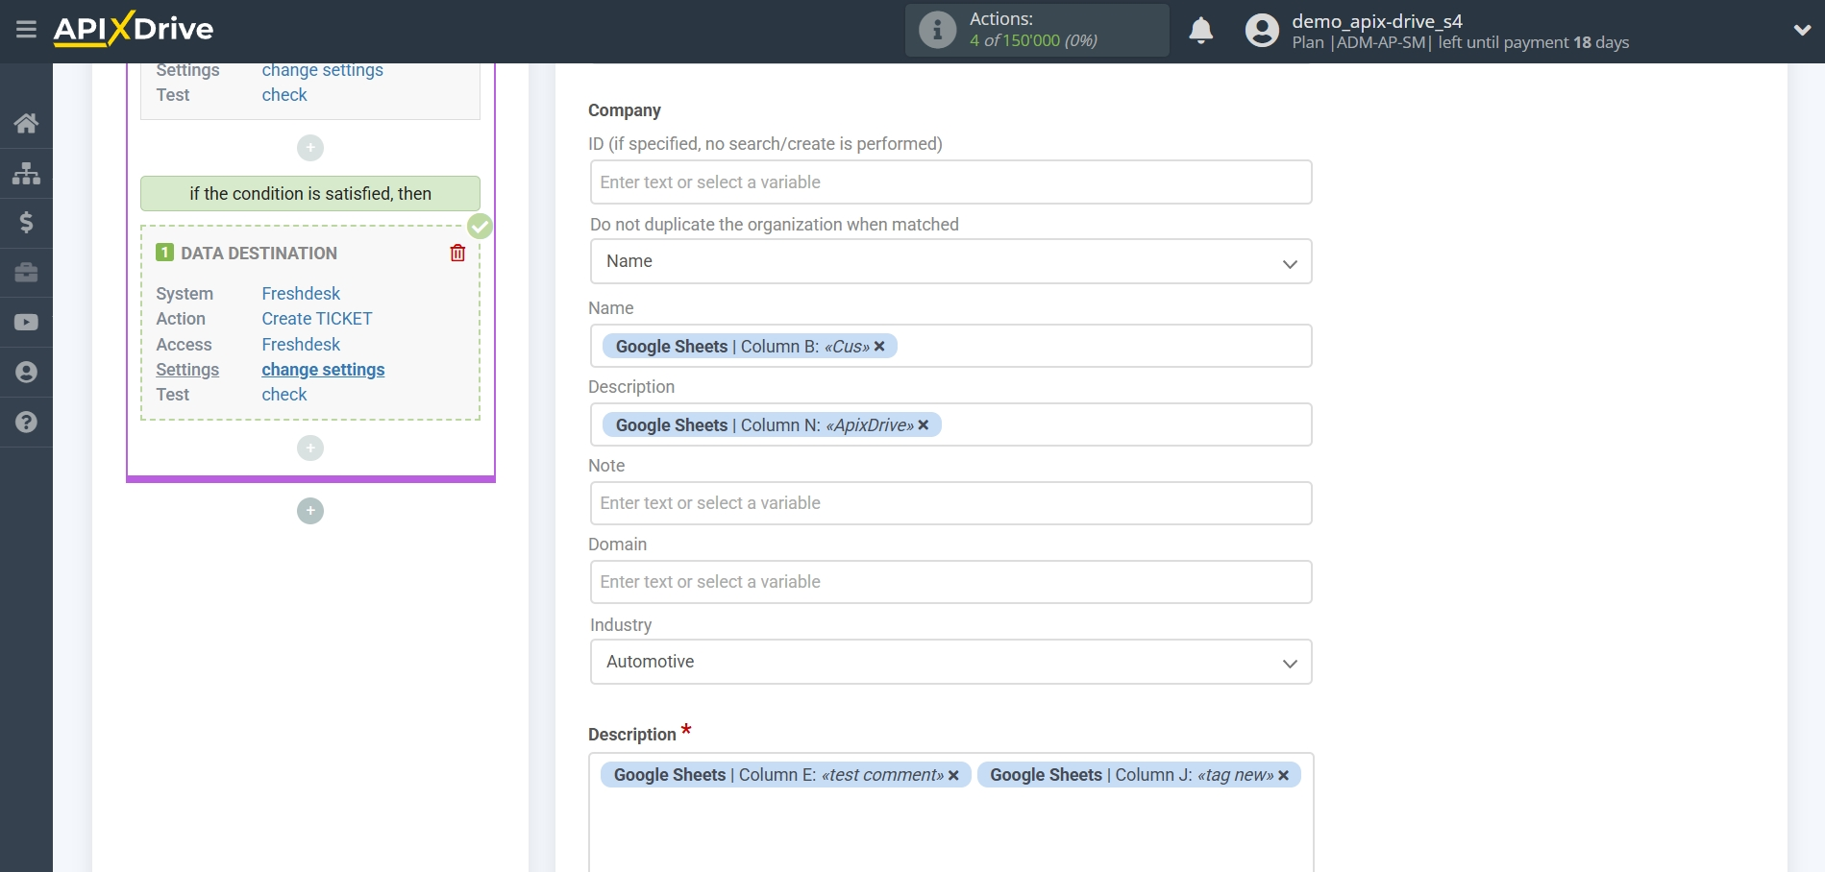Screen dimensions: 1825x872
Task: Open the Create TICKET action link
Action: pyautogui.click(x=317, y=319)
